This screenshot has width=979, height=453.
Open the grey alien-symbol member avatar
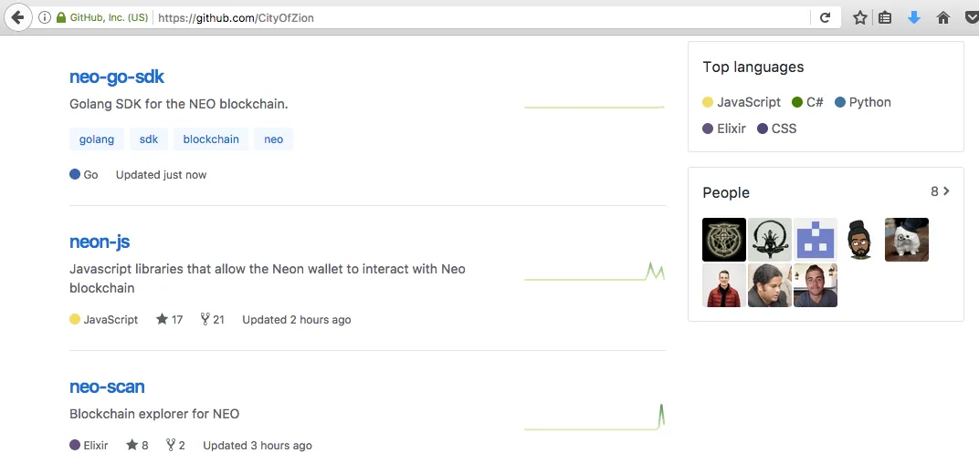tap(770, 240)
